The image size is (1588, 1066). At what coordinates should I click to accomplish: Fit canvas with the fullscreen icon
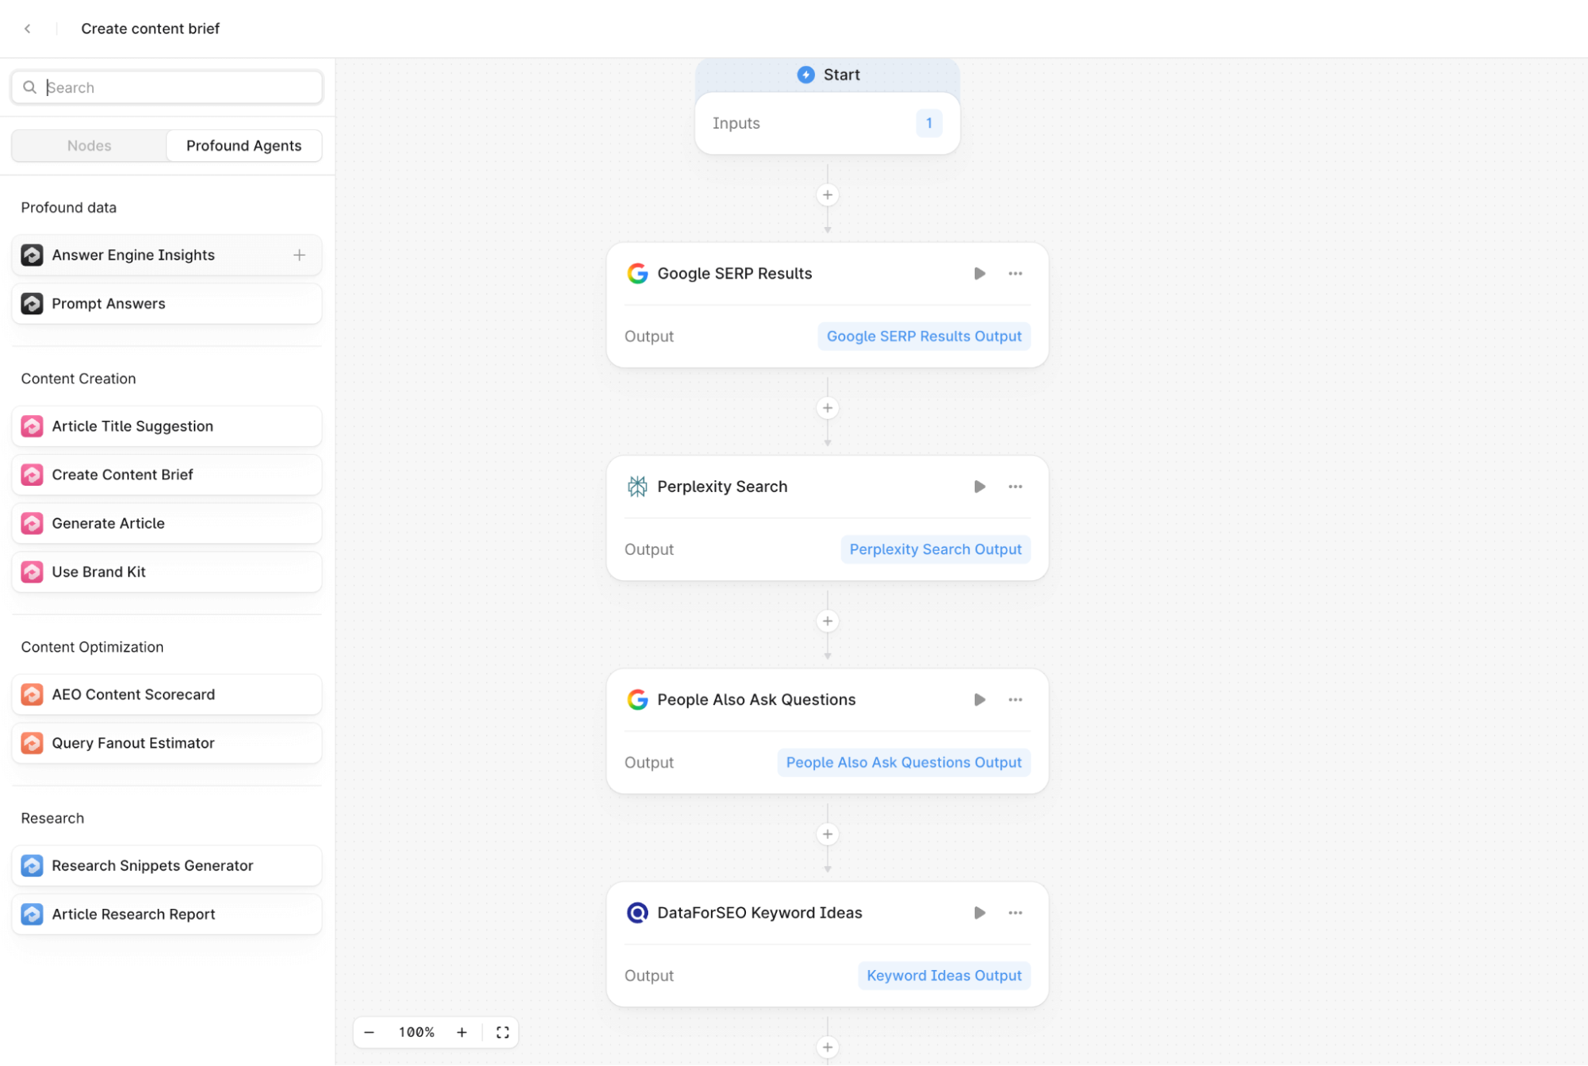[x=503, y=1033]
